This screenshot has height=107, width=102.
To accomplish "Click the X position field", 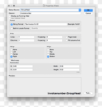I will (23, 66).
